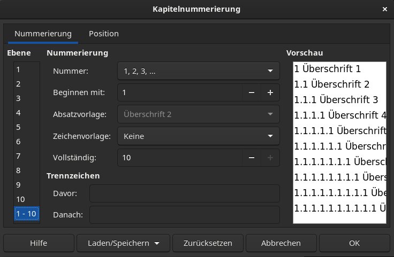Pick level 10 in the Ebene list
Viewport: 394px width, 257px height.
21,199
